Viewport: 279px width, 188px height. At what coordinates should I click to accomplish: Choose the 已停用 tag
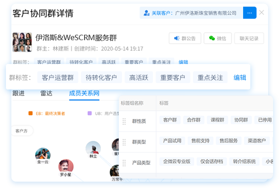(264, 120)
